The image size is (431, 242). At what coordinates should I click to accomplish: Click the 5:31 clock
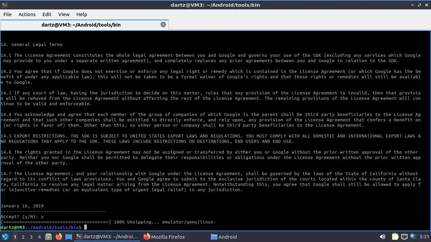[x=424, y=237]
